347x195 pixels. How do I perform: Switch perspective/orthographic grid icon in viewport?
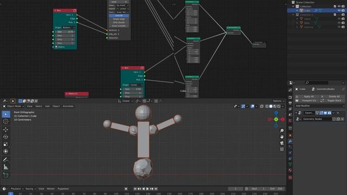[x=282, y=149]
